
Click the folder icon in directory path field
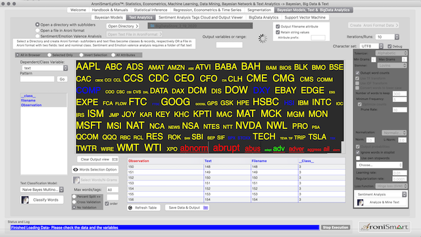pos(152,26)
